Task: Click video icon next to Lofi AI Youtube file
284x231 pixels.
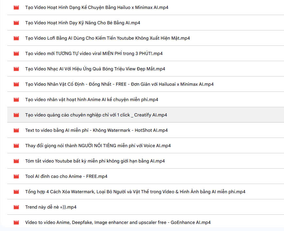Action: tap(16, 38)
